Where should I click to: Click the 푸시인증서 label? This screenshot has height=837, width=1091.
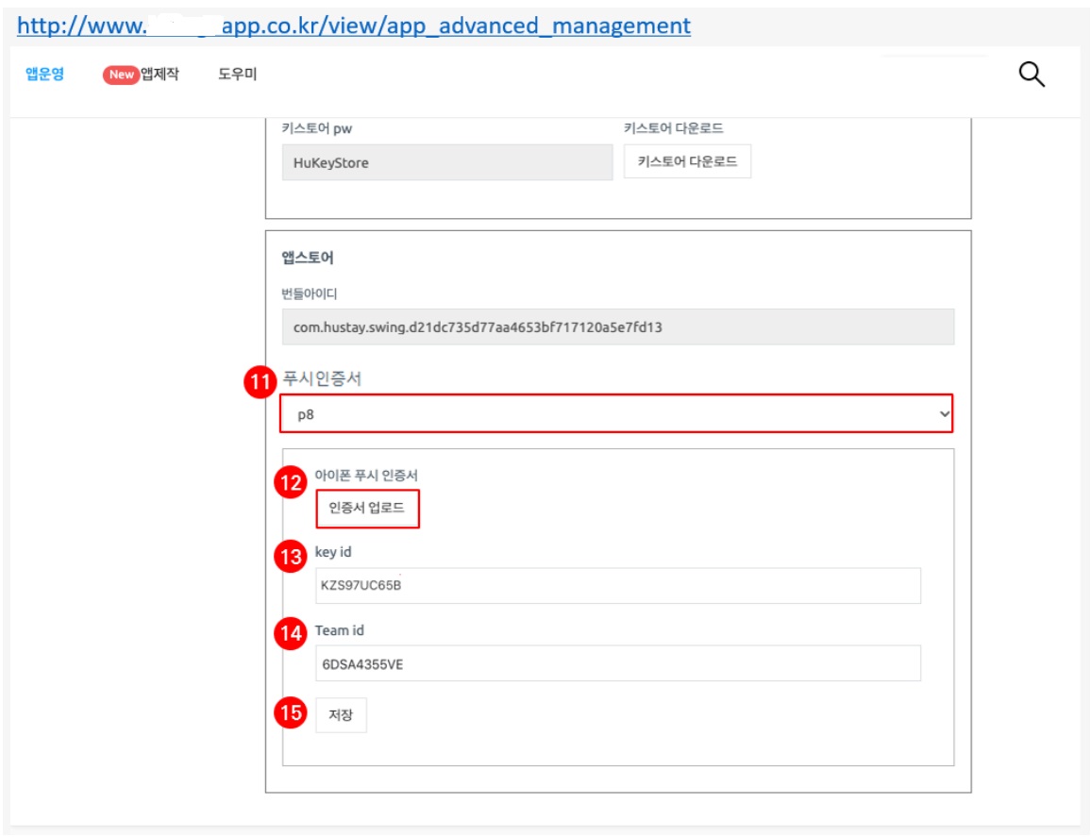[322, 378]
